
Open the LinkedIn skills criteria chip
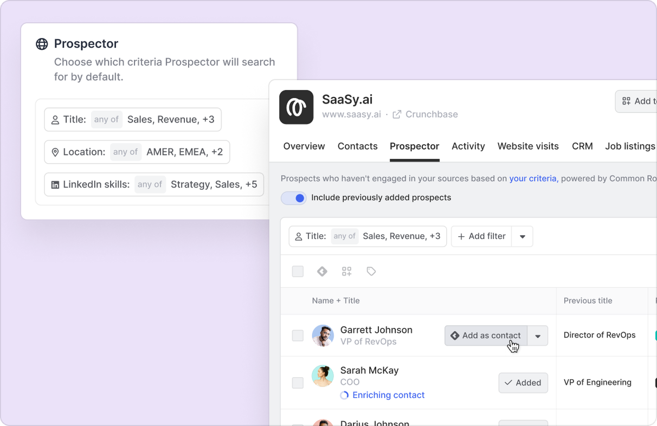pos(154,185)
